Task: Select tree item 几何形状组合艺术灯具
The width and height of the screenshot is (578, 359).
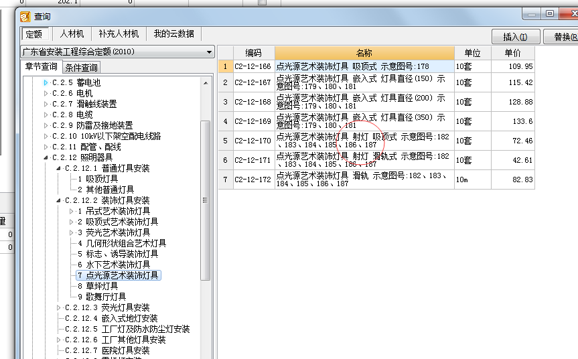Action: point(122,243)
